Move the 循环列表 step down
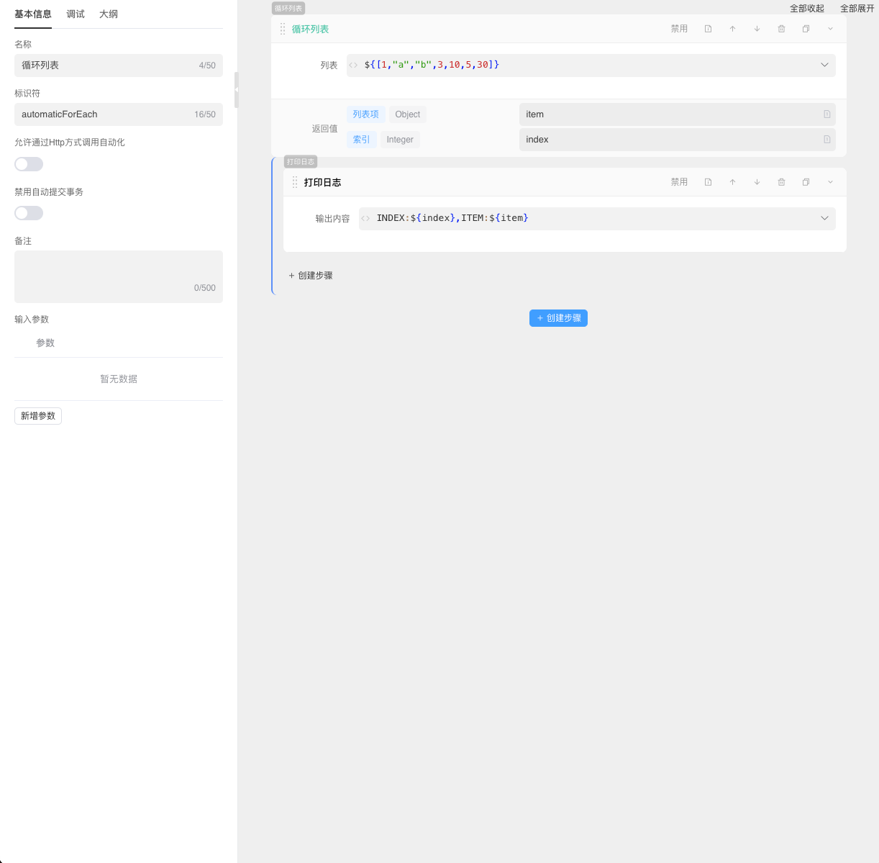The image size is (879, 863). [x=757, y=29]
